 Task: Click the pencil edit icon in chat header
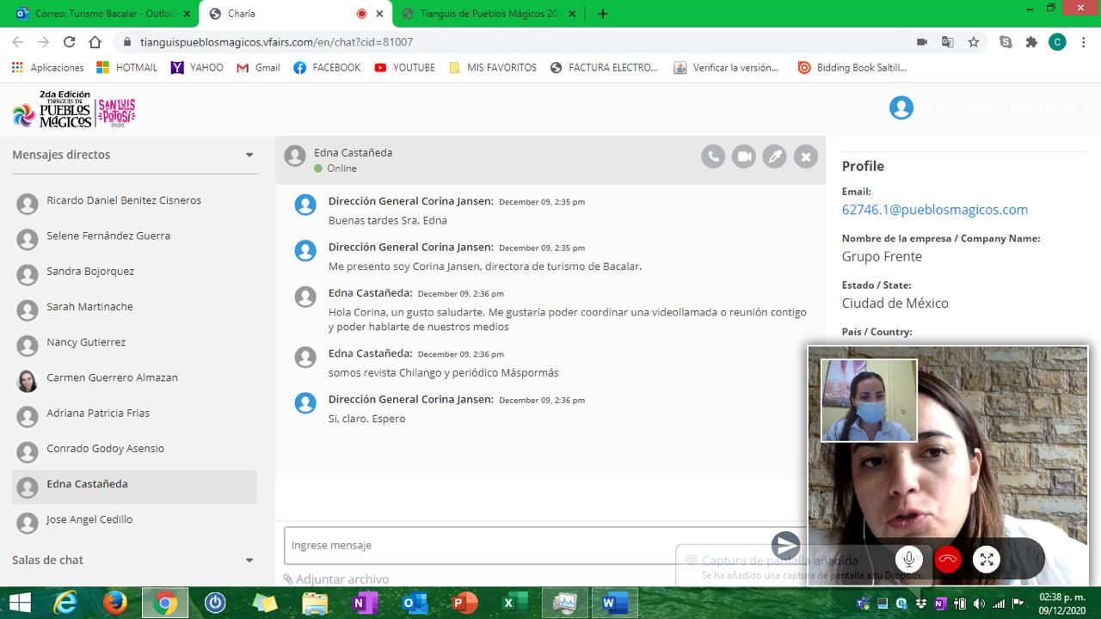tap(775, 156)
